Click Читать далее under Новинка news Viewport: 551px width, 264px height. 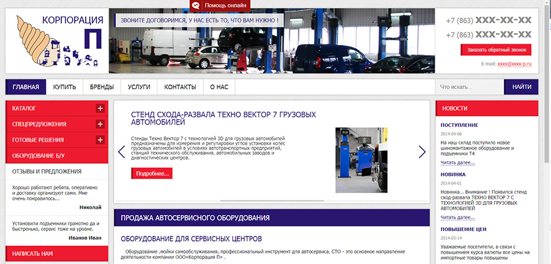click(457, 218)
